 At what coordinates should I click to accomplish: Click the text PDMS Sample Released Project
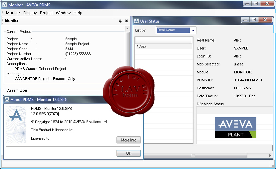pyautogui.click(x=40, y=69)
